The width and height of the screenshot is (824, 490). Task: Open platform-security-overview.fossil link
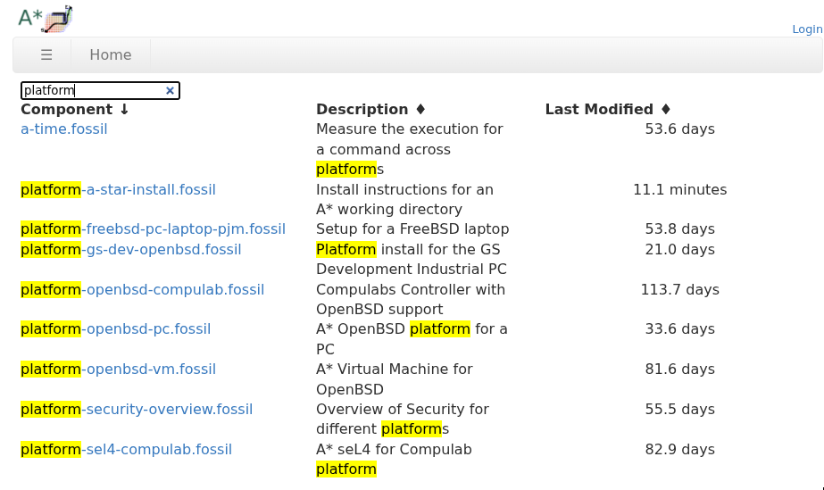click(137, 410)
